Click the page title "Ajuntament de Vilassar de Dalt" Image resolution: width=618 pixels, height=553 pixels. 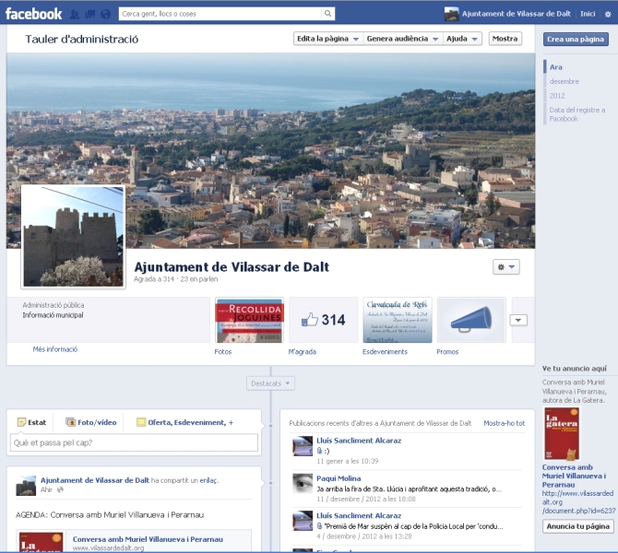click(x=232, y=267)
